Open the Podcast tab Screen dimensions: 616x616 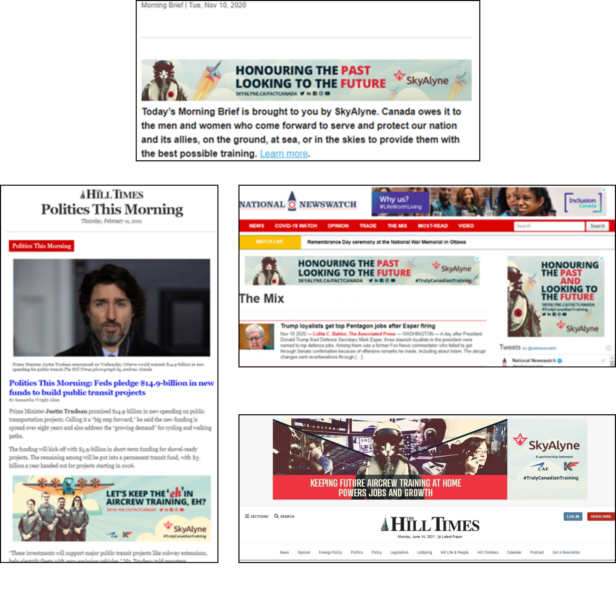tap(537, 553)
